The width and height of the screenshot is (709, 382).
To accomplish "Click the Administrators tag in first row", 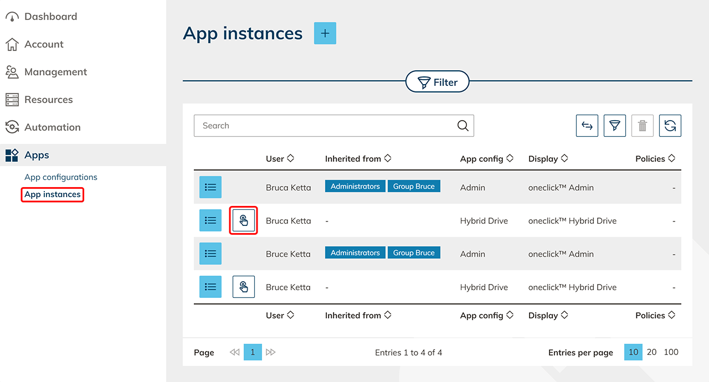I will [355, 187].
